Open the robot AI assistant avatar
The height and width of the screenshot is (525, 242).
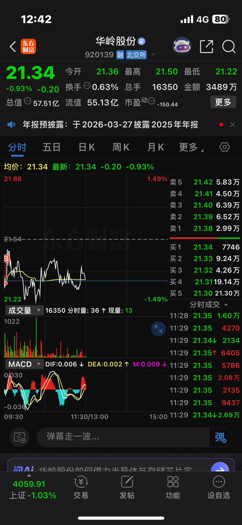pyautogui.click(x=182, y=46)
